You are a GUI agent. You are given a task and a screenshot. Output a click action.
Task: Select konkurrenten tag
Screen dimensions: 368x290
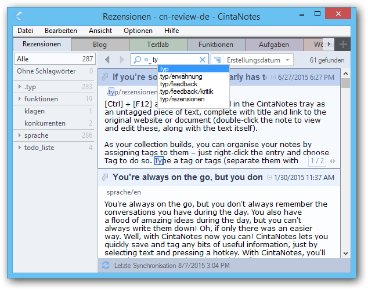55,123
